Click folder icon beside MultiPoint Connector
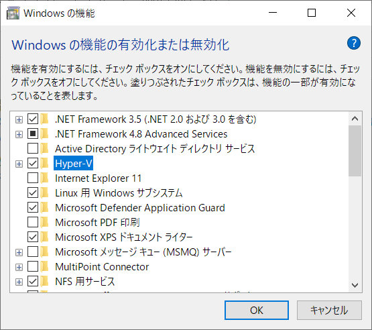372x330 pixels. [x=44, y=266]
